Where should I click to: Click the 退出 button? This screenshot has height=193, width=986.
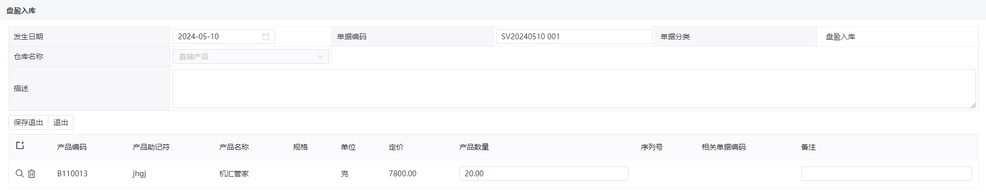61,122
